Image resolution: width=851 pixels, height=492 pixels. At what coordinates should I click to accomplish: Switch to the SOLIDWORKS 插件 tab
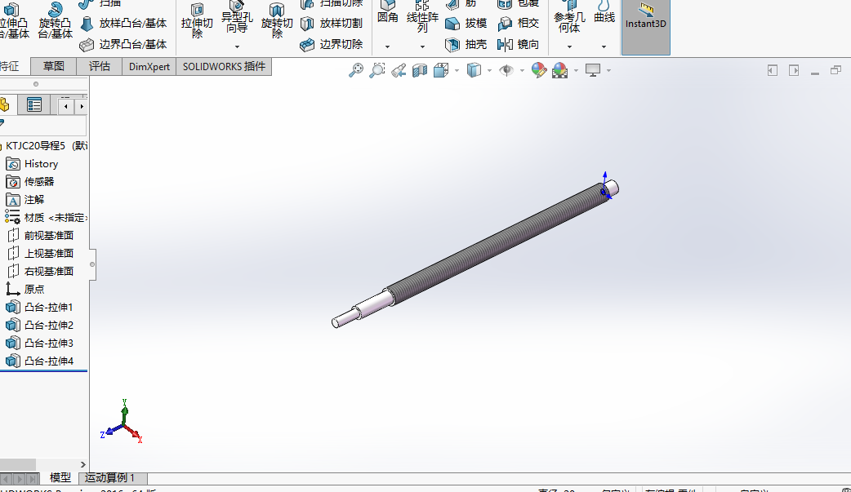coord(224,66)
